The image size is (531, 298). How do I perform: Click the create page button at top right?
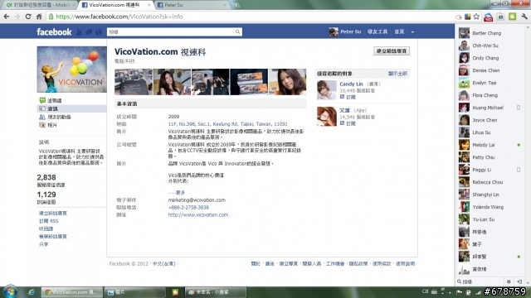click(392, 51)
